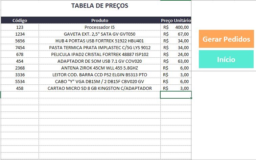Select the Produto column header
Screen dimensions: 256x160
pyautogui.click(x=99, y=20)
